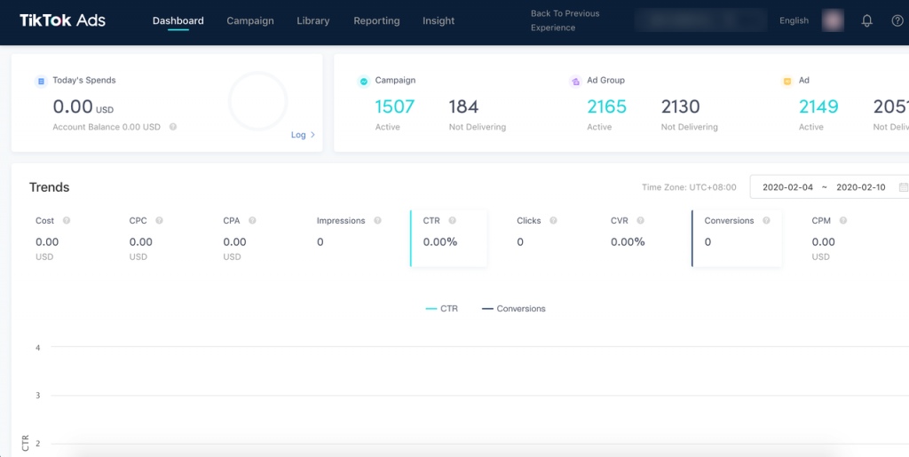The height and width of the screenshot is (457, 909).
Task: Click info icon next to Cost
Action: click(x=67, y=221)
